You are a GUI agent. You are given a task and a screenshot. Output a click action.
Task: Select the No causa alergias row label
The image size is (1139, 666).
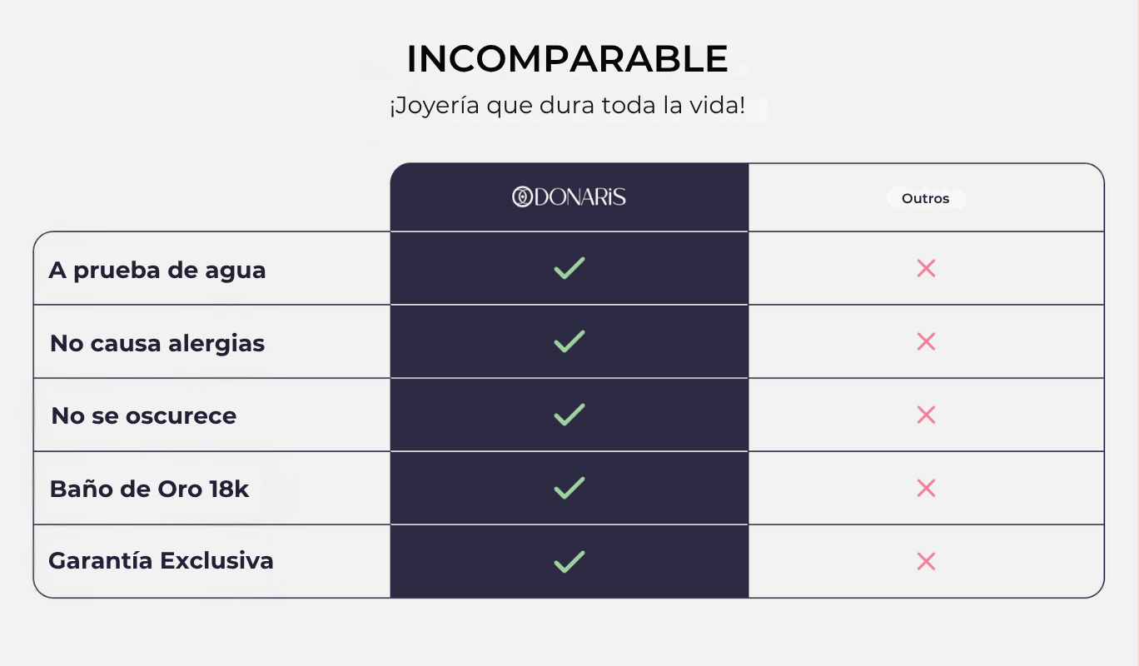[x=157, y=343]
